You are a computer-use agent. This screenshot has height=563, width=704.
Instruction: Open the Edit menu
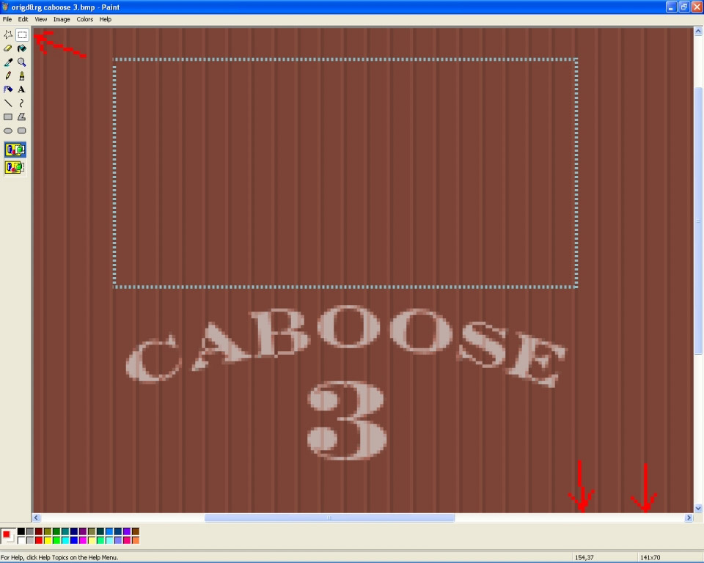coord(23,19)
